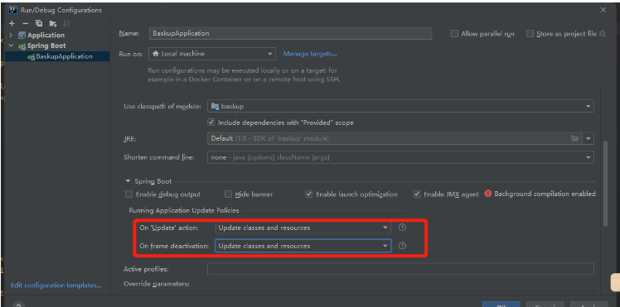620x307 pixels.
Task: Click the IntelliJ icon in title bar
Action: [x=12, y=10]
